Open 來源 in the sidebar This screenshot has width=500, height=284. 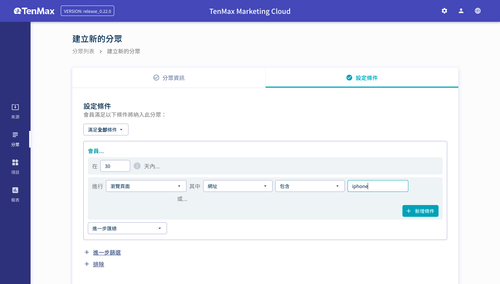click(x=15, y=111)
